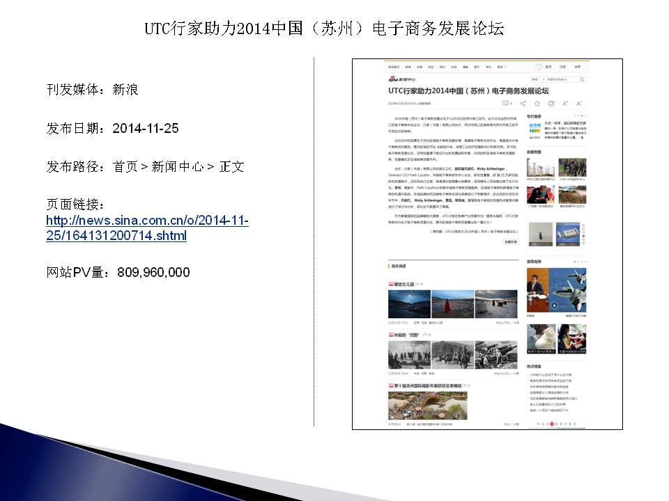Click the Sina news center logo
The height and width of the screenshot is (501, 669).
pos(401,79)
